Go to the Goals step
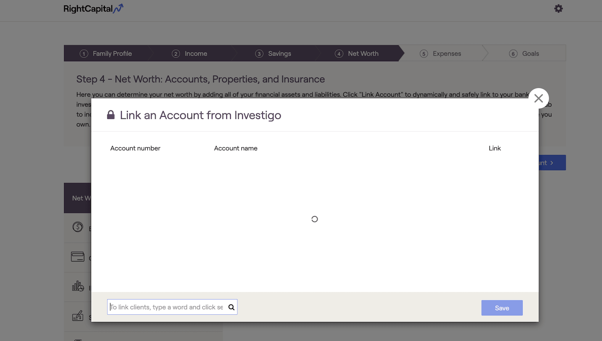 [525, 54]
